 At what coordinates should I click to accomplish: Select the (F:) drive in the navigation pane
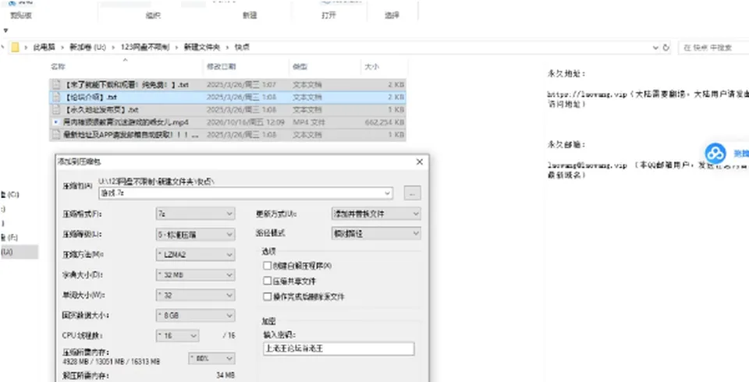pos(9,237)
